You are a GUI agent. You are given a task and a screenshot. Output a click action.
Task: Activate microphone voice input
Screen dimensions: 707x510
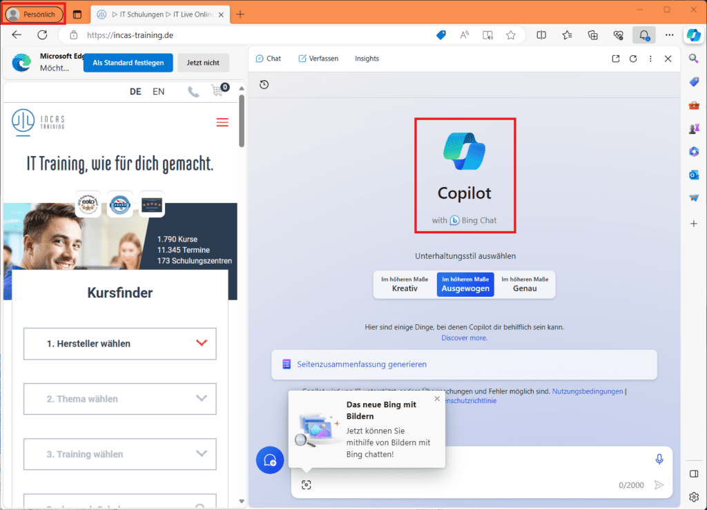659,459
